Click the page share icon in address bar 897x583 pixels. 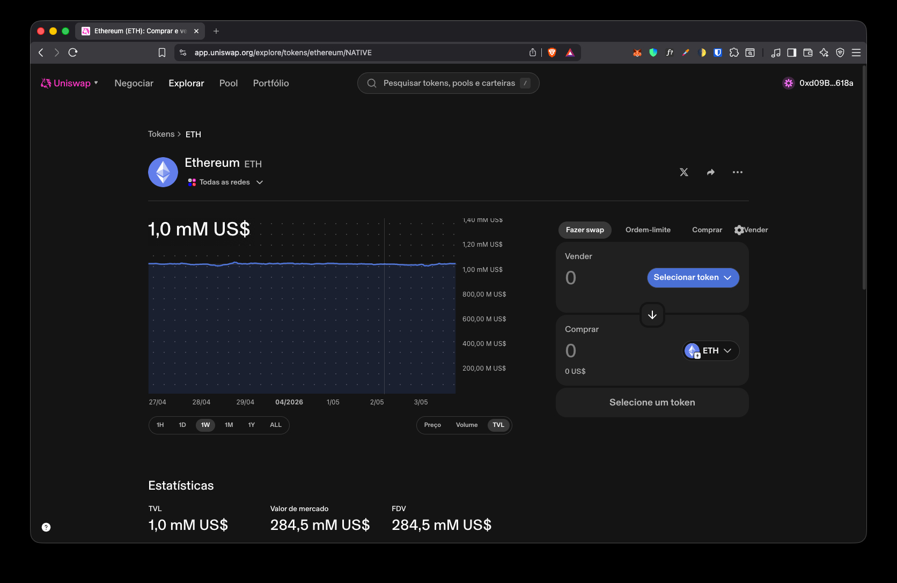click(533, 53)
